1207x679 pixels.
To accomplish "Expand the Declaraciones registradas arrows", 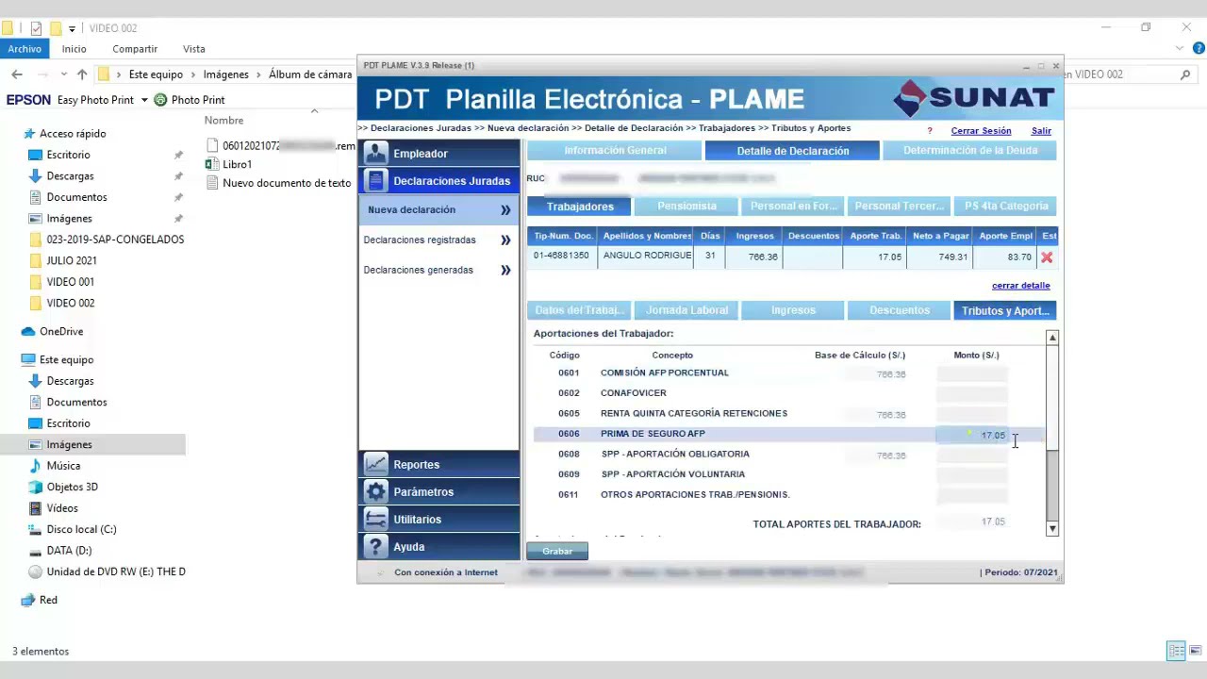I will click(x=505, y=240).
